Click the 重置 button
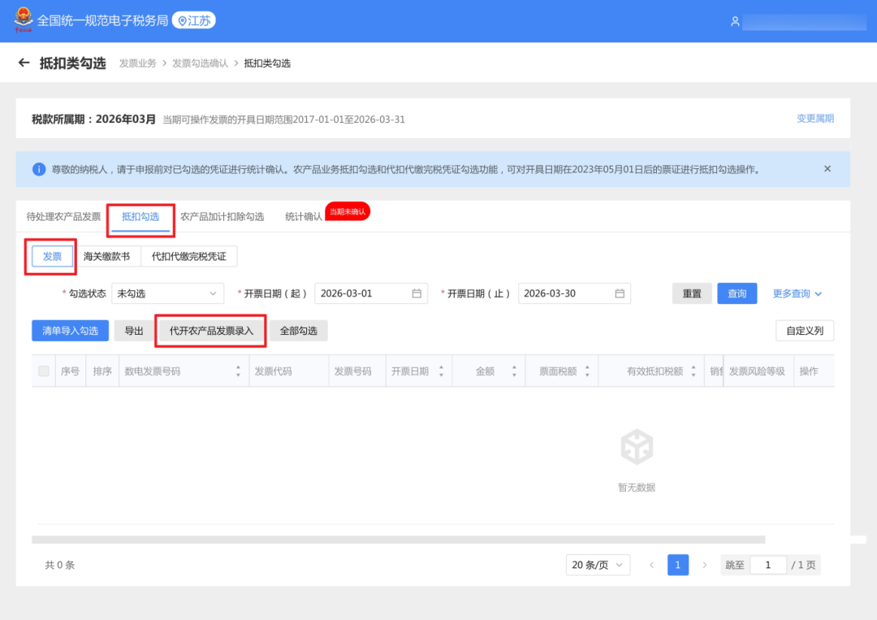This screenshot has height=620, width=877. click(x=692, y=293)
